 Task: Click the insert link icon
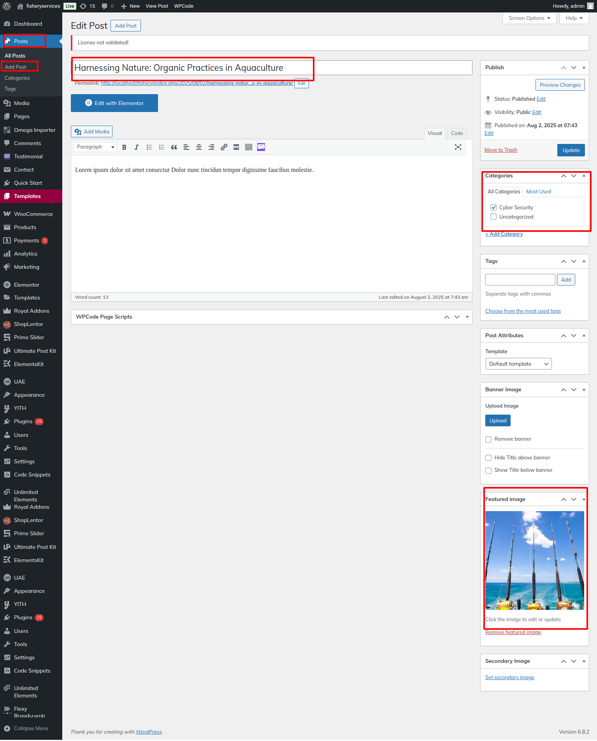(x=224, y=147)
